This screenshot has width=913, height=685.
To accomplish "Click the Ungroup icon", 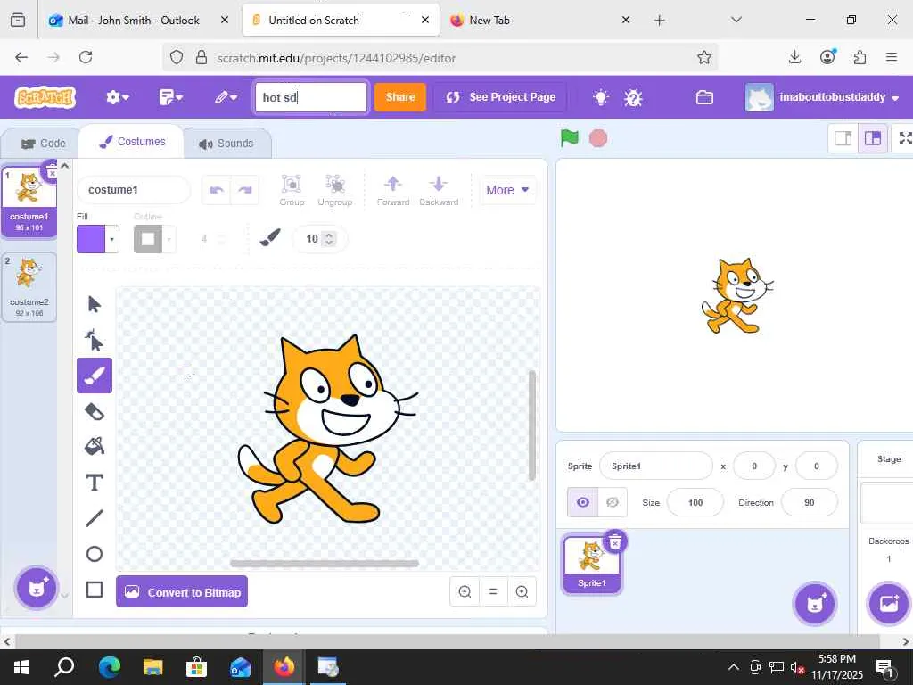I will click(335, 191).
